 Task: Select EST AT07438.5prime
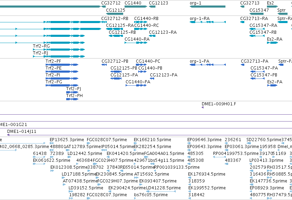(64, 185)
